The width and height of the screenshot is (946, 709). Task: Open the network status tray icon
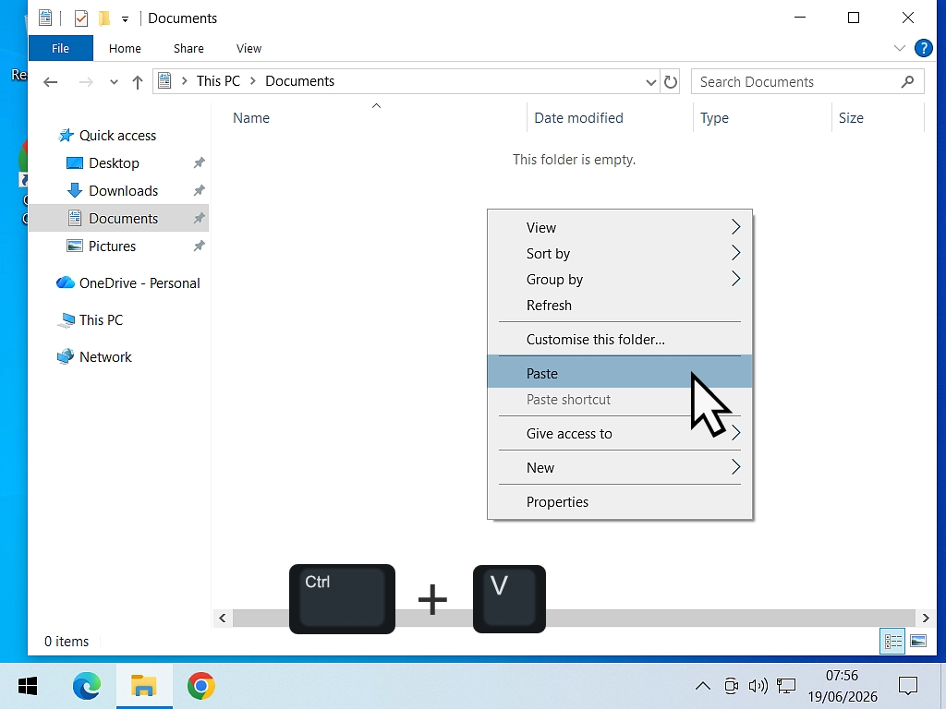tap(786, 686)
